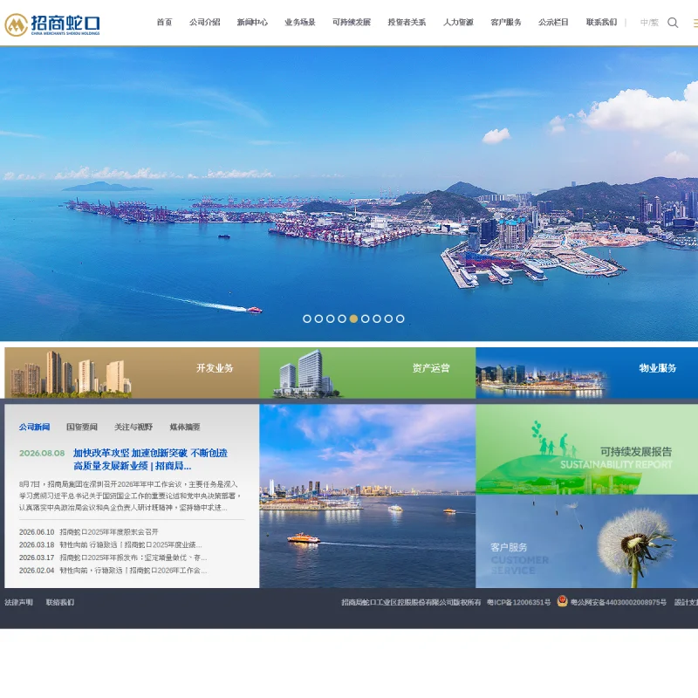698x698 pixels.
Task: Click the harbor ferry photo tile
Action: (367, 496)
